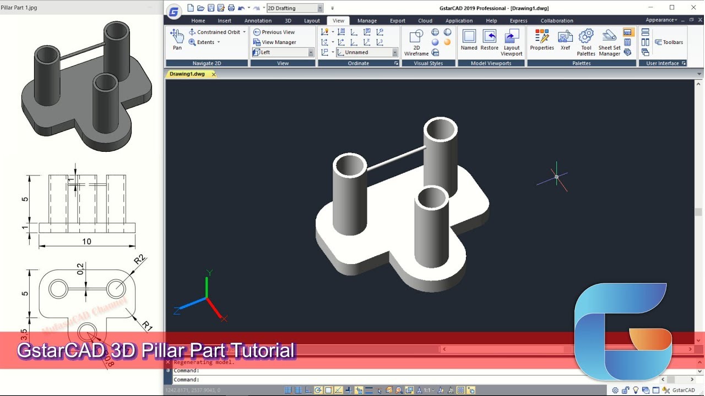
Task: Tile windows vertically icon
Action: tap(646, 42)
